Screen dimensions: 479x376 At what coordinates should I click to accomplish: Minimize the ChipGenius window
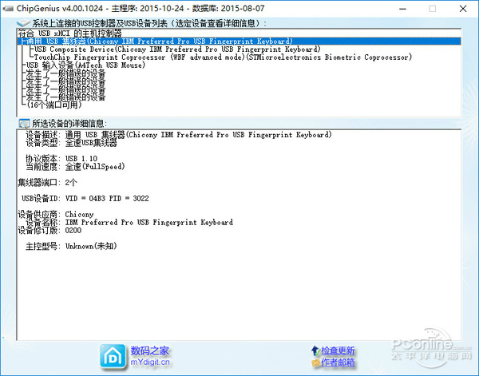click(403, 9)
